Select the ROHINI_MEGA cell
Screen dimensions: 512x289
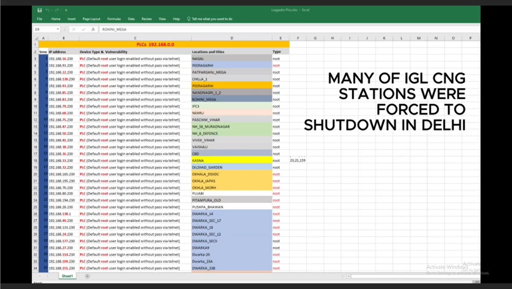click(x=232, y=99)
